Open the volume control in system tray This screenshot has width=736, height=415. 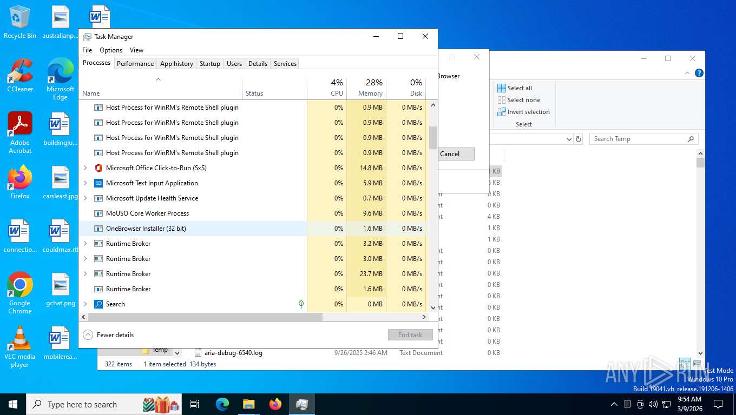[x=653, y=404]
